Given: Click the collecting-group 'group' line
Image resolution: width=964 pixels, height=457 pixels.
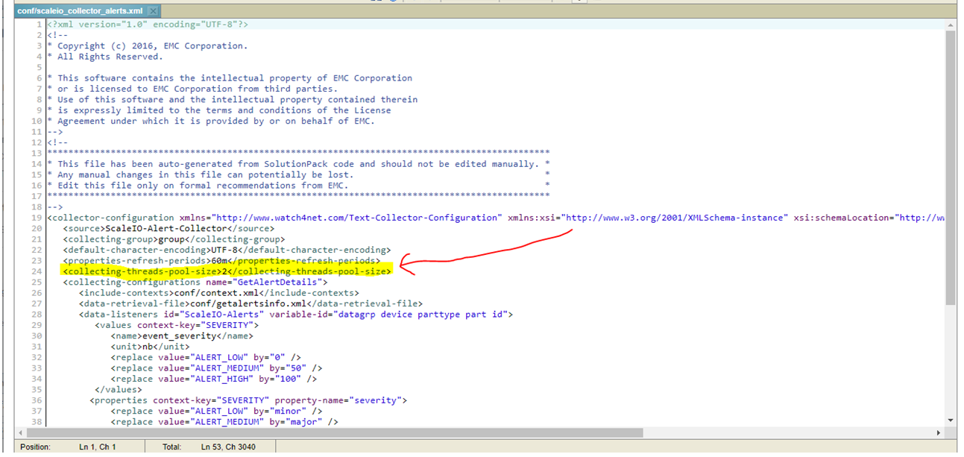Looking at the screenshot, I should tap(174, 239).
